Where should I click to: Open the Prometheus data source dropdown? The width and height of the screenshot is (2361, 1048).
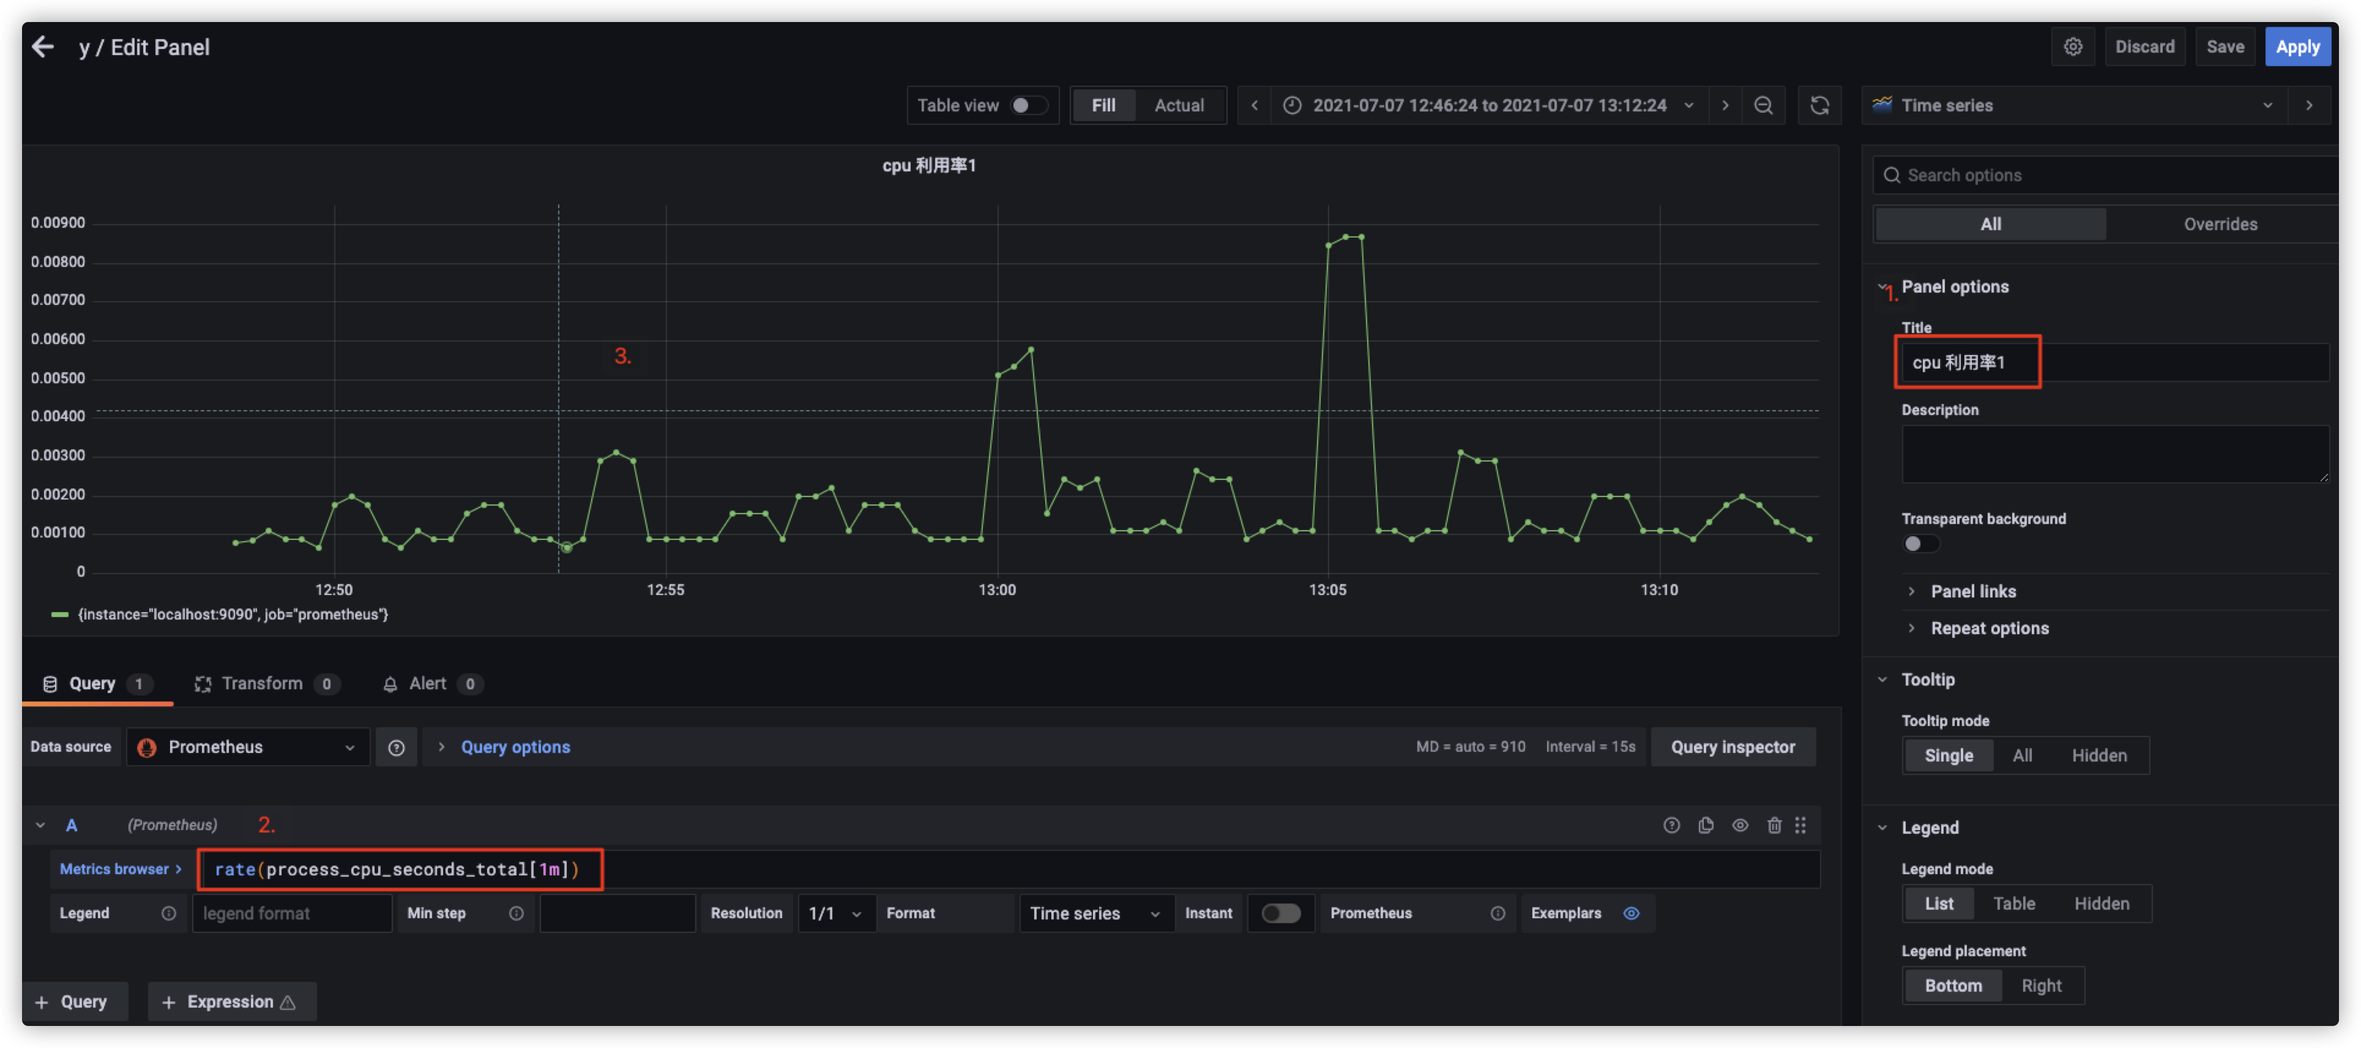[247, 747]
